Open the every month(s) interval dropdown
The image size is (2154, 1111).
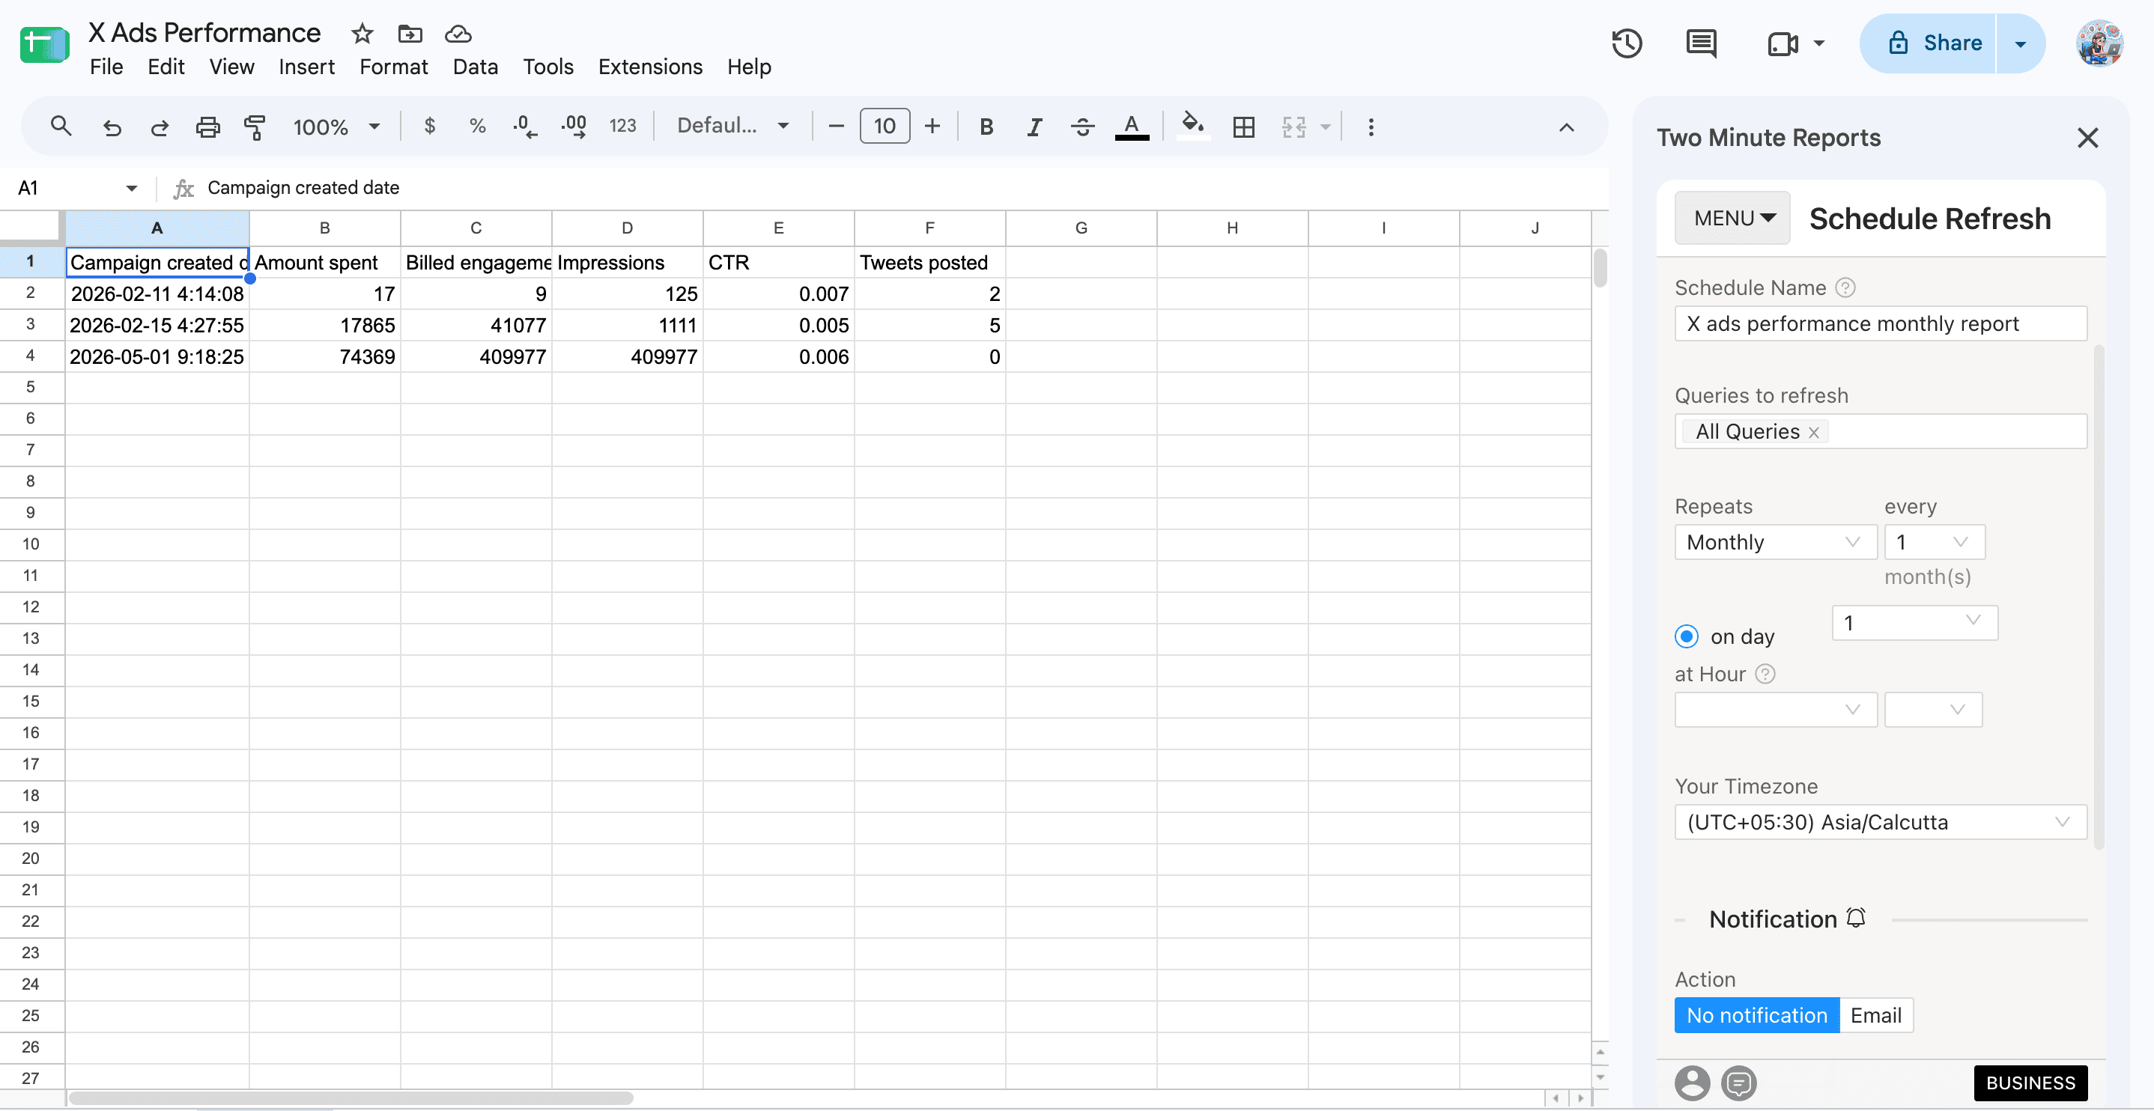coord(1934,542)
